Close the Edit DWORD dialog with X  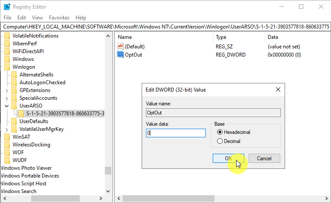278,90
